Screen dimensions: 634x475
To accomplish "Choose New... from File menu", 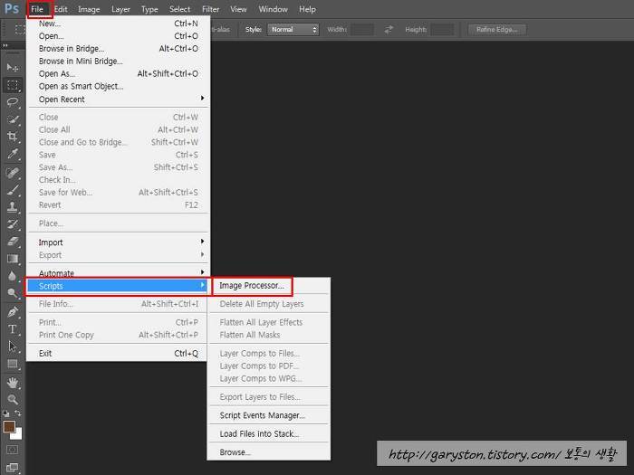I will [x=119, y=24].
